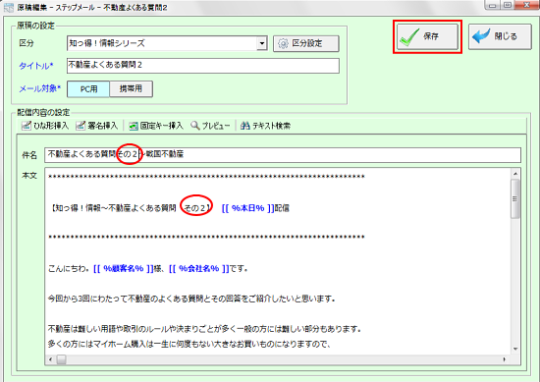Click the vertical scrollbar thumb in 本文
The height and width of the screenshot is (382, 540).
[515, 198]
